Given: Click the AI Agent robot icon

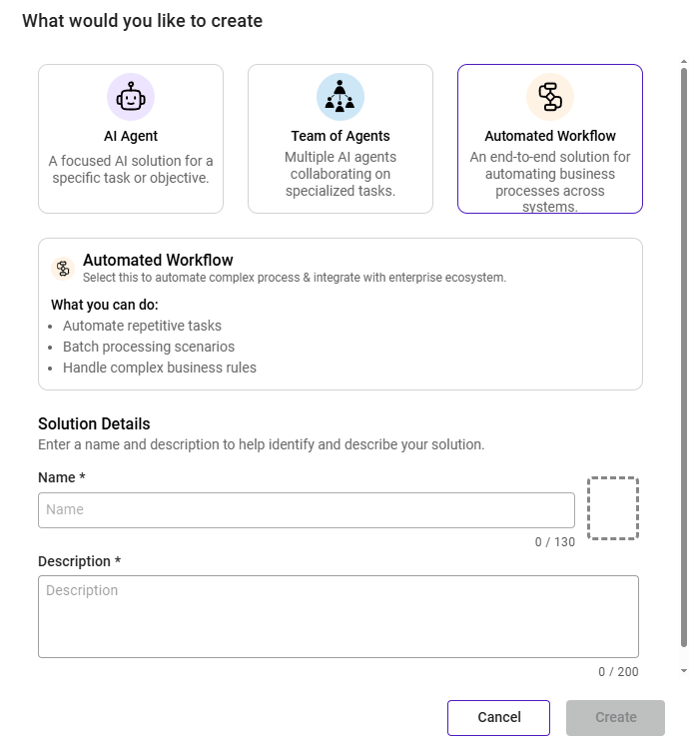Looking at the screenshot, I should pos(131,97).
